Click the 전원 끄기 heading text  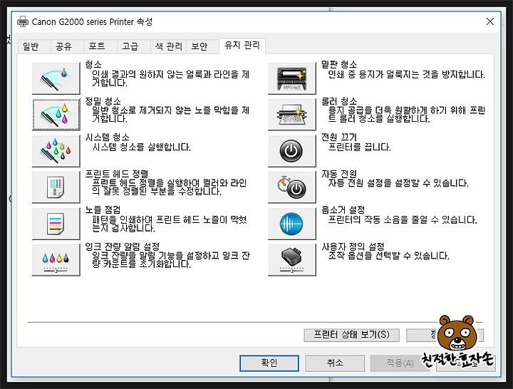(x=339, y=137)
